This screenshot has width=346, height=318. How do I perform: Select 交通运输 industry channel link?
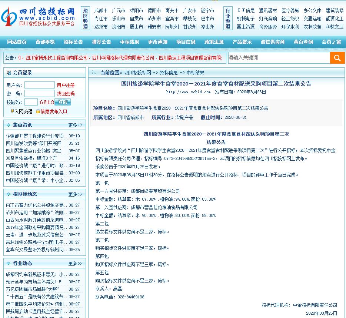(x=312, y=19)
